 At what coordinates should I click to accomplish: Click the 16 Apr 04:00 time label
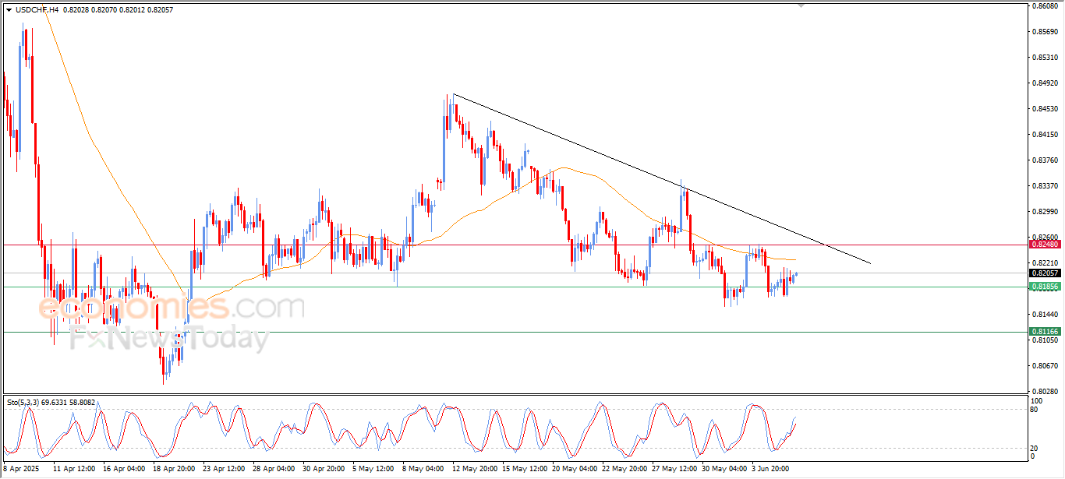point(125,470)
